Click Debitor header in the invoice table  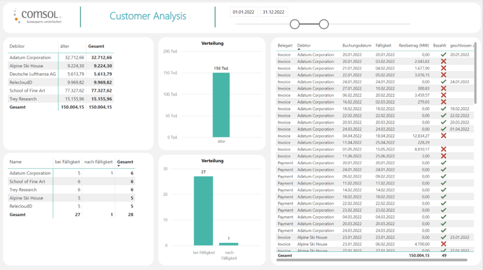[304, 45]
